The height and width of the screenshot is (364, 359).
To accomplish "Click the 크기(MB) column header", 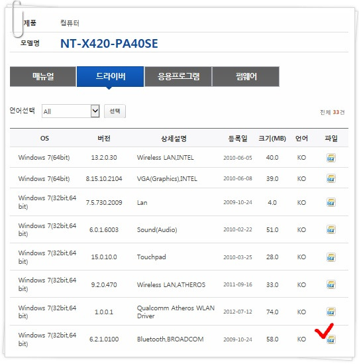I will tap(272, 139).
